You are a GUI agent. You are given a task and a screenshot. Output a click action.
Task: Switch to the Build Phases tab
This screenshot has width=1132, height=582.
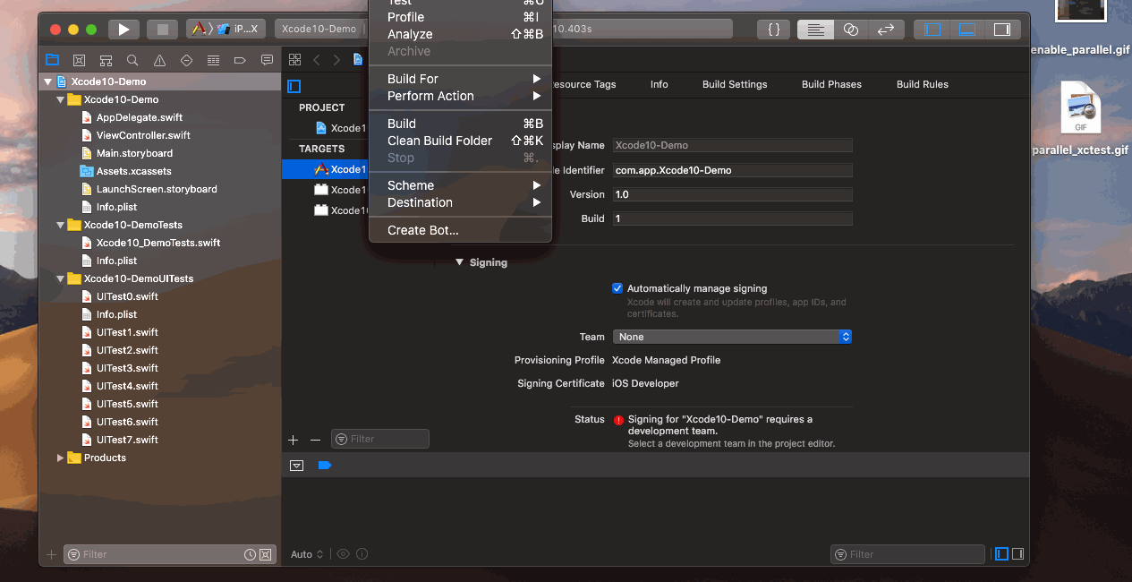(831, 84)
